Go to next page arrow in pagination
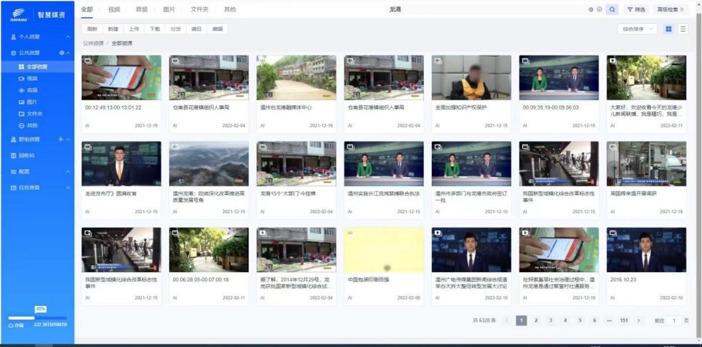Image resolution: width=702 pixels, height=347 pixels. point(638,320)
